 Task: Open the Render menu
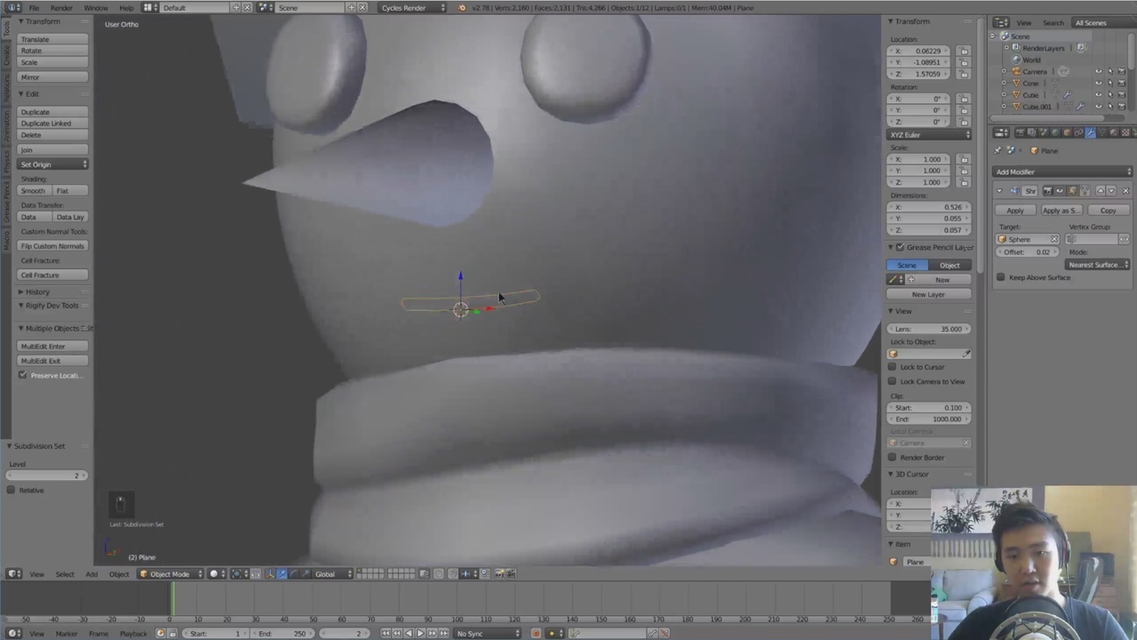[x=61, y=8]
